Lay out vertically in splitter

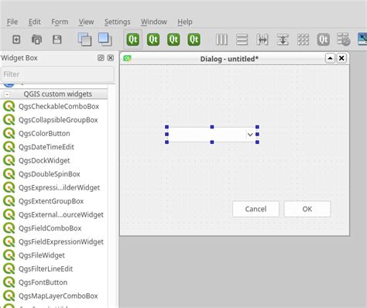pos(283,39)
